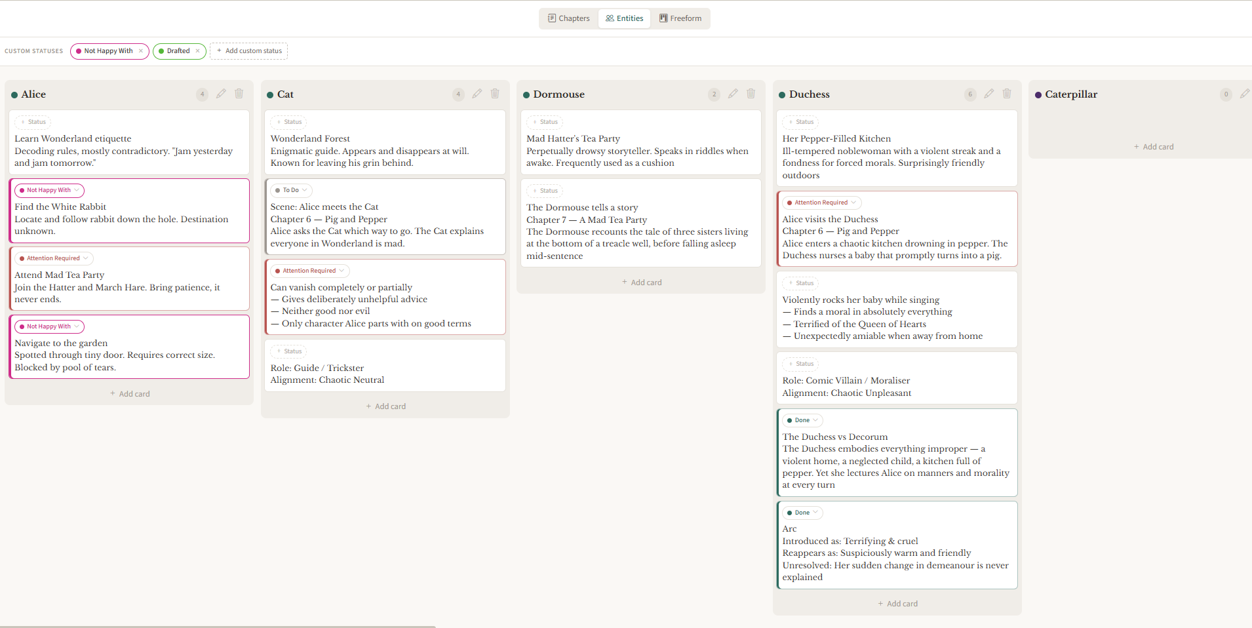Click the Dormouse card count badge
The height and width of the screenshot is (628, 1252).
pos(714,94)
